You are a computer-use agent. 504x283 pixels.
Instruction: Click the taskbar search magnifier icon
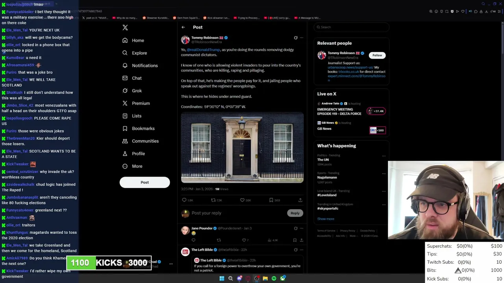pos(230,278)
